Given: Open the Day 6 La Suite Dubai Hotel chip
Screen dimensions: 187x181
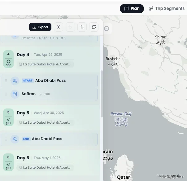Looking at the screenshot, I should coord(45,167).
